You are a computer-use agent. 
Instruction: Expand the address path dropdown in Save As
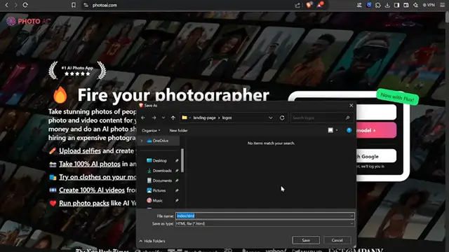(x=270, y=118)
